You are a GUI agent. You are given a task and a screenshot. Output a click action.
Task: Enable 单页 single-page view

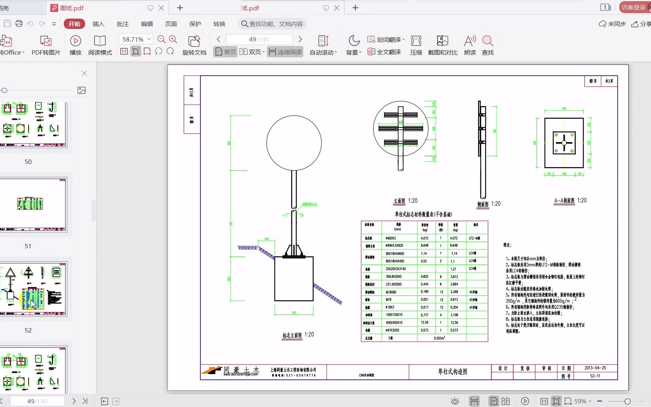click(225, 51)
